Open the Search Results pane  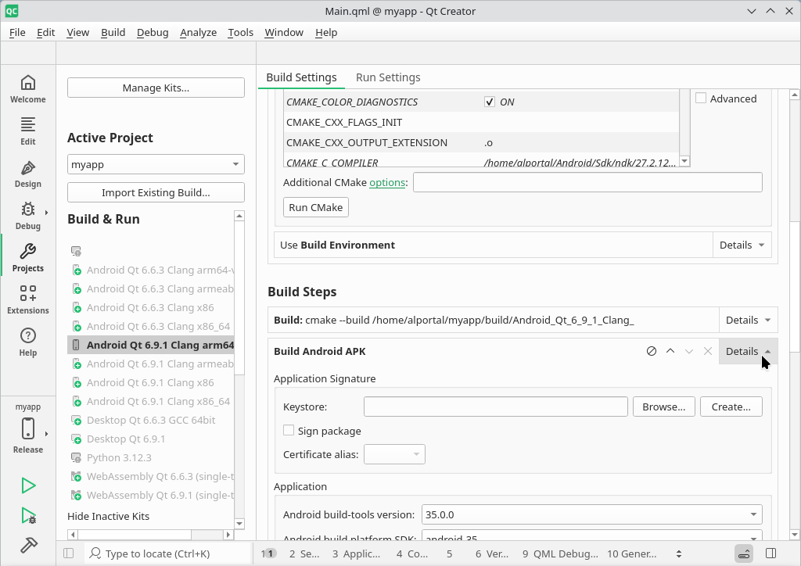[x=304, y=553]
